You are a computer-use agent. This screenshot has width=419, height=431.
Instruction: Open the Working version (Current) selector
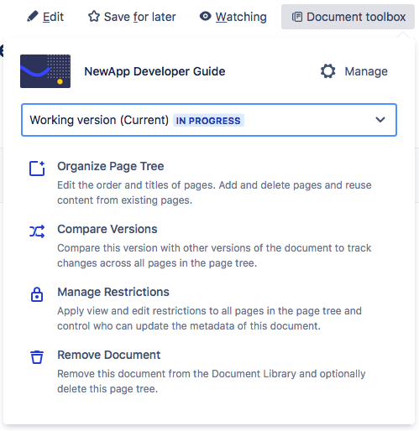209,120
